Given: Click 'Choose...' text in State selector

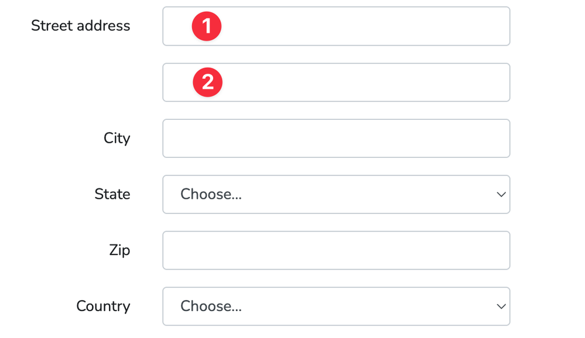Looking at the screenshot, I should 211,194.
